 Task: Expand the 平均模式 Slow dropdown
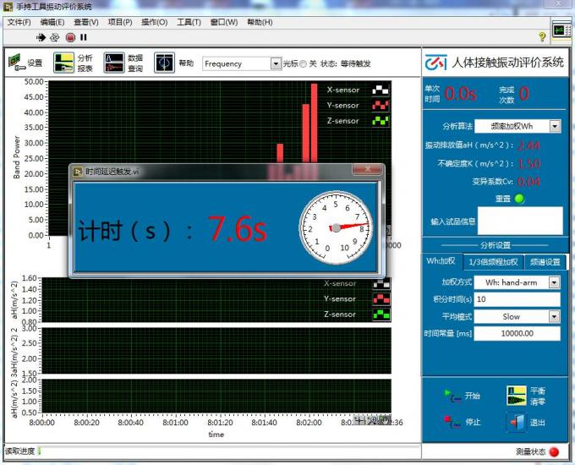(x=555, y=317)
